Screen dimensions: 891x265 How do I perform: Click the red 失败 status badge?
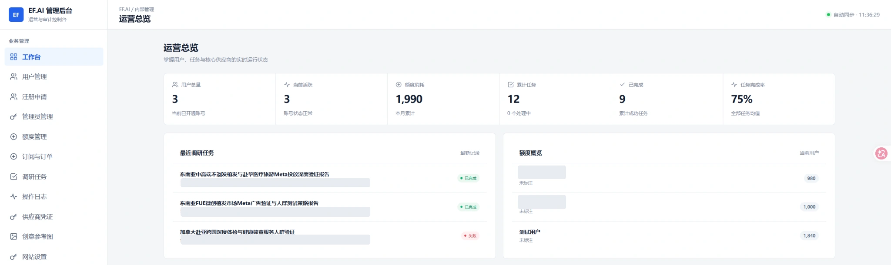(470, 236)
